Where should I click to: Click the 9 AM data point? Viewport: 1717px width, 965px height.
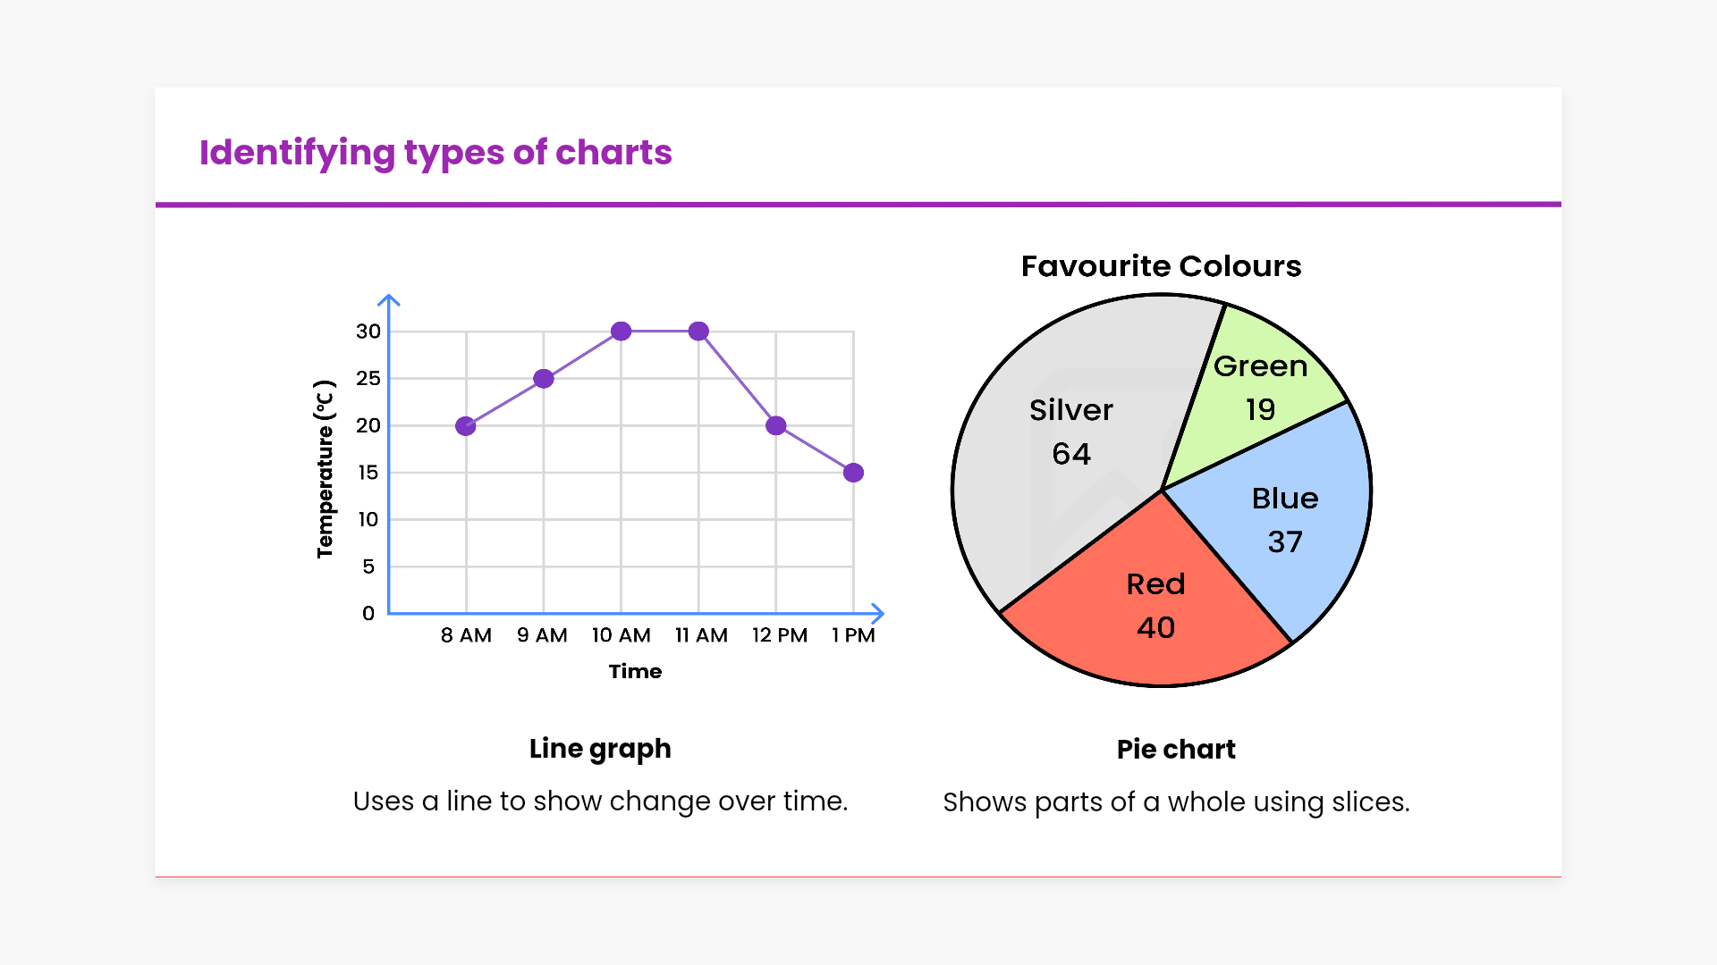coord(543,379)
